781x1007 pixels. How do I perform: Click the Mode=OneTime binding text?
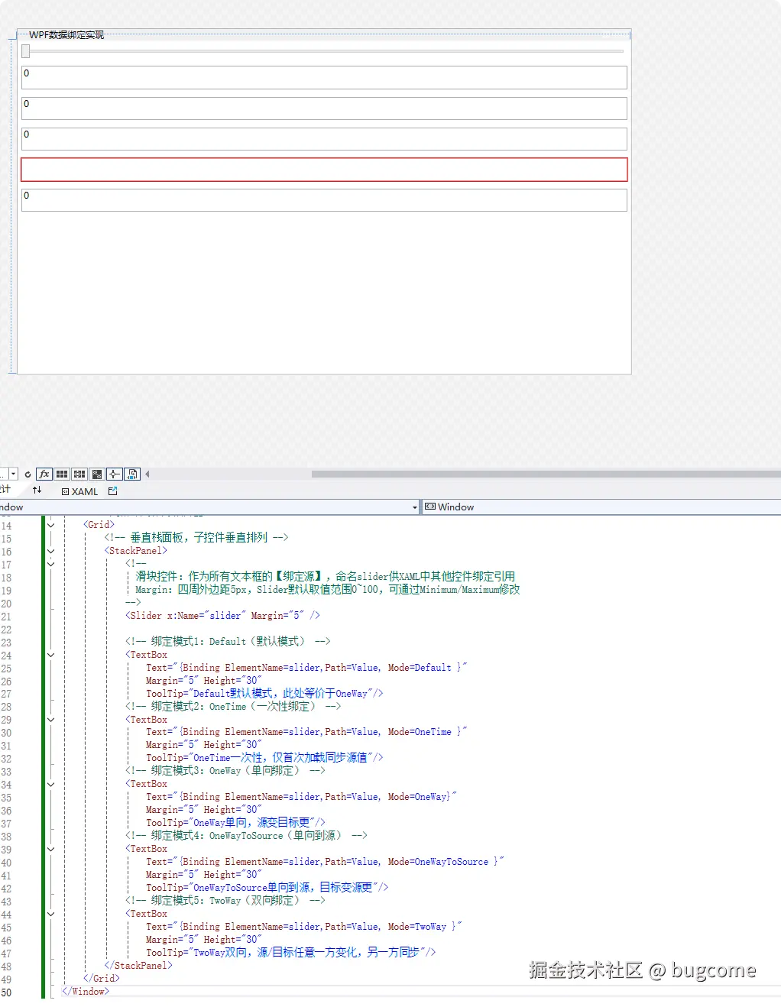[420, 732]
